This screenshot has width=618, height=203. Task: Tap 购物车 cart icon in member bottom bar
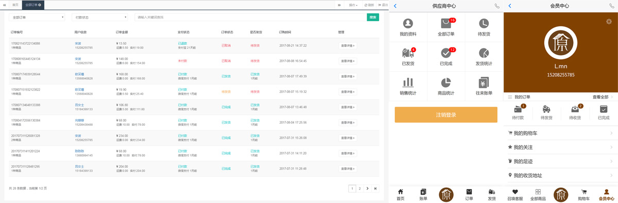click(x=583, y=194)
